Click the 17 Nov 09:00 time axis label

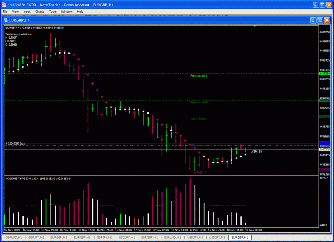(x=161, y=230)
